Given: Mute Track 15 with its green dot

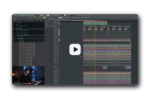Looking at the screenshot, I should (x=58, y=63).
